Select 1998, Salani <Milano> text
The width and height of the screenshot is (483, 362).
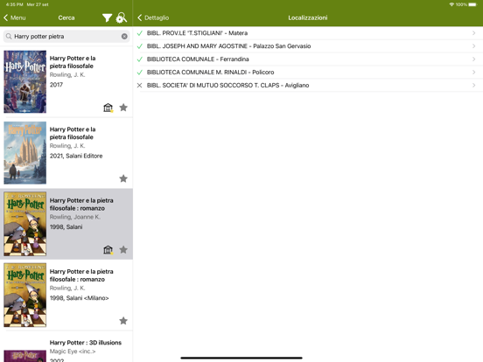click(79, 298)
